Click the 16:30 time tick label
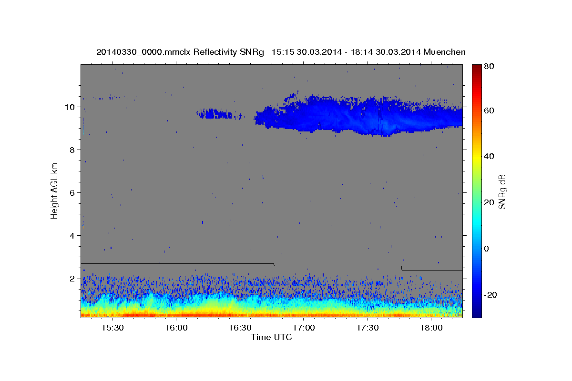Screen dimensions: 572x381 240,328
